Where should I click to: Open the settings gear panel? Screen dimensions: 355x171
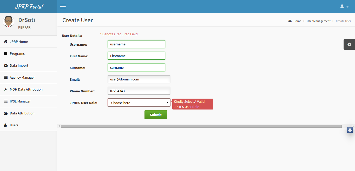[x=349, y=44]
